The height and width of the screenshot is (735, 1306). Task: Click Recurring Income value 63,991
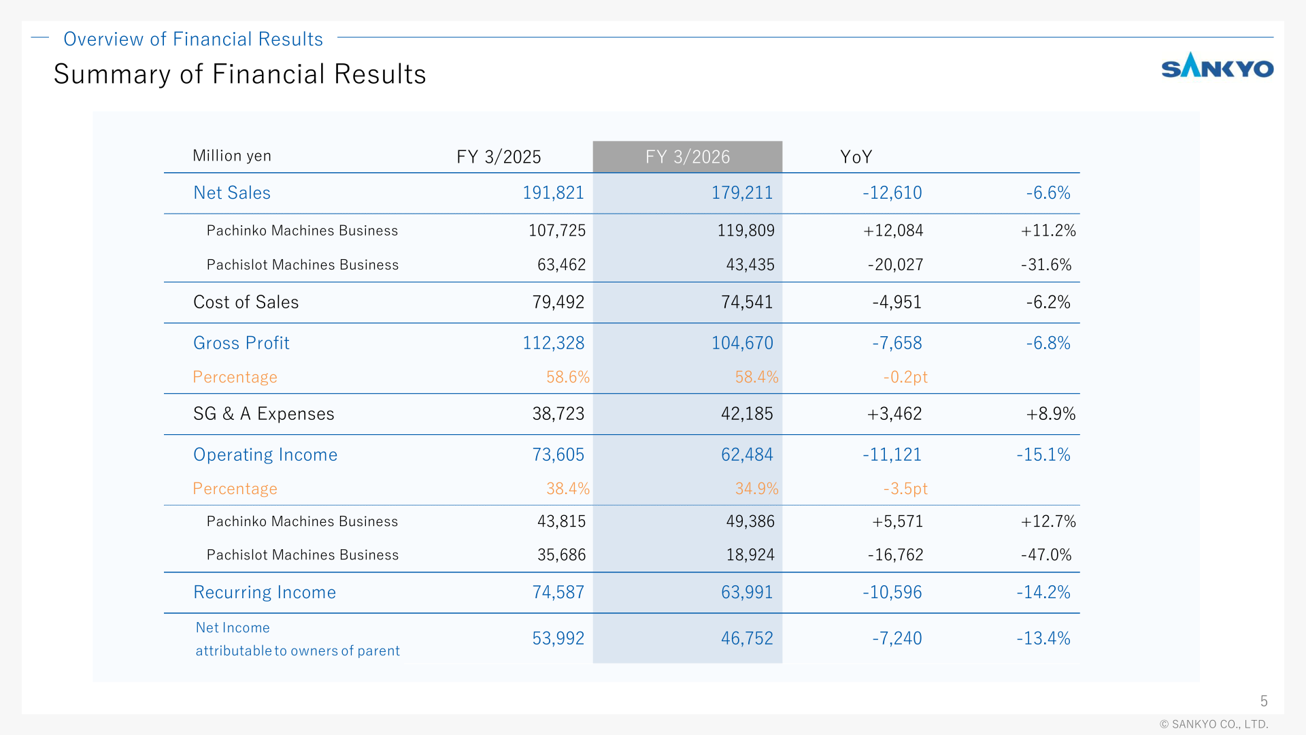tap(747, 592)
